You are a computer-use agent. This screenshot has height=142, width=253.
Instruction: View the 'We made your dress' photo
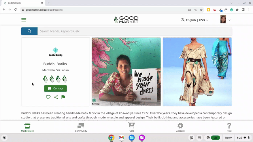tap(126, 72)
